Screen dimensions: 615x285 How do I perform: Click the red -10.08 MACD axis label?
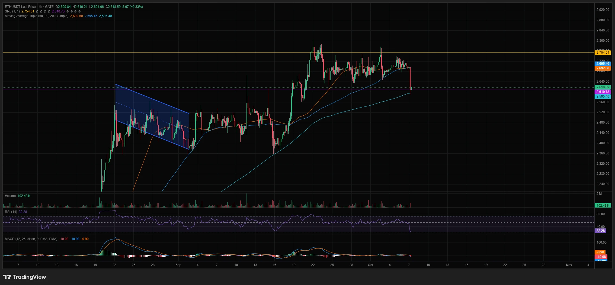point(600,257)
